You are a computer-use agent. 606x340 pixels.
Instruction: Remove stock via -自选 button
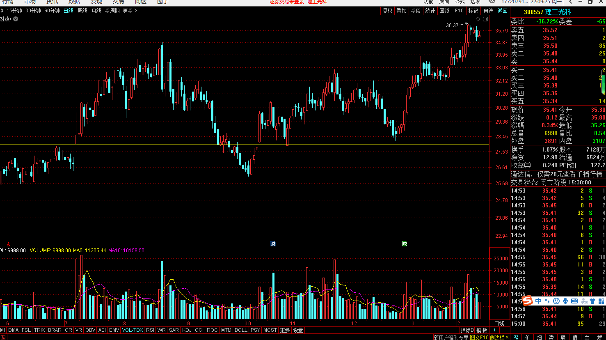(488, 11)
